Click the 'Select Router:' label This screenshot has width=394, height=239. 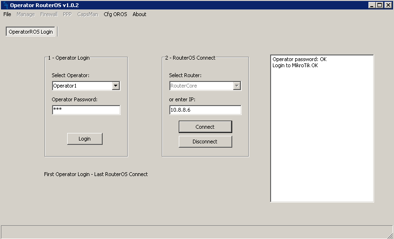point(185,75)
